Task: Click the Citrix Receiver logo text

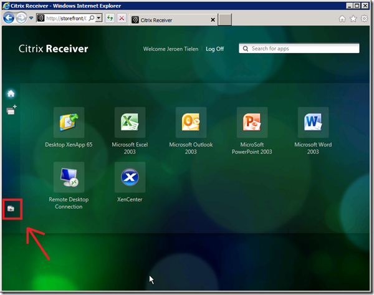Action: pos(54,49)
